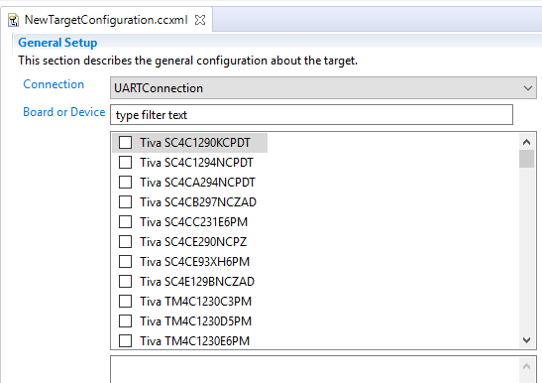Select the NewTargetConfiguration.ccxml tab

click(106, 20)
